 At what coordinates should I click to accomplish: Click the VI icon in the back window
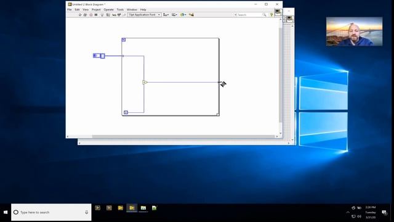290,19
